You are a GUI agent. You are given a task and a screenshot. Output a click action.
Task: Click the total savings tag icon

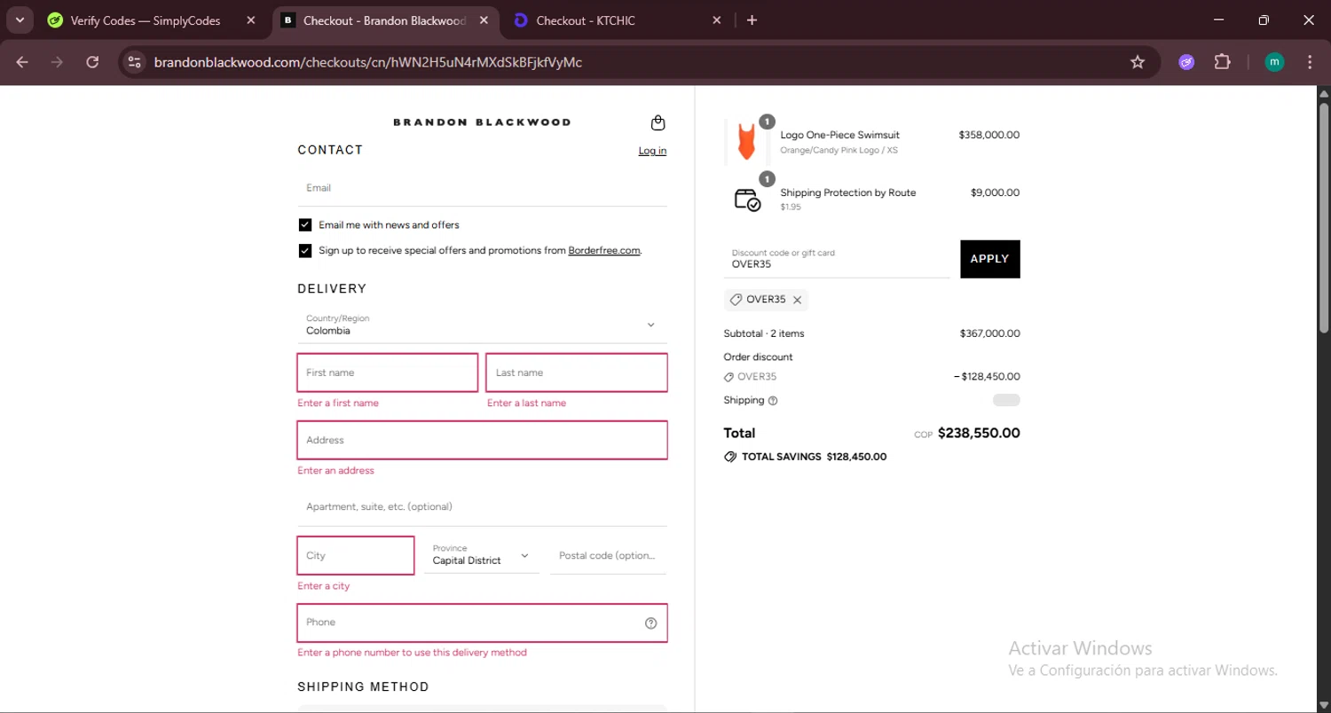(730, 457)
